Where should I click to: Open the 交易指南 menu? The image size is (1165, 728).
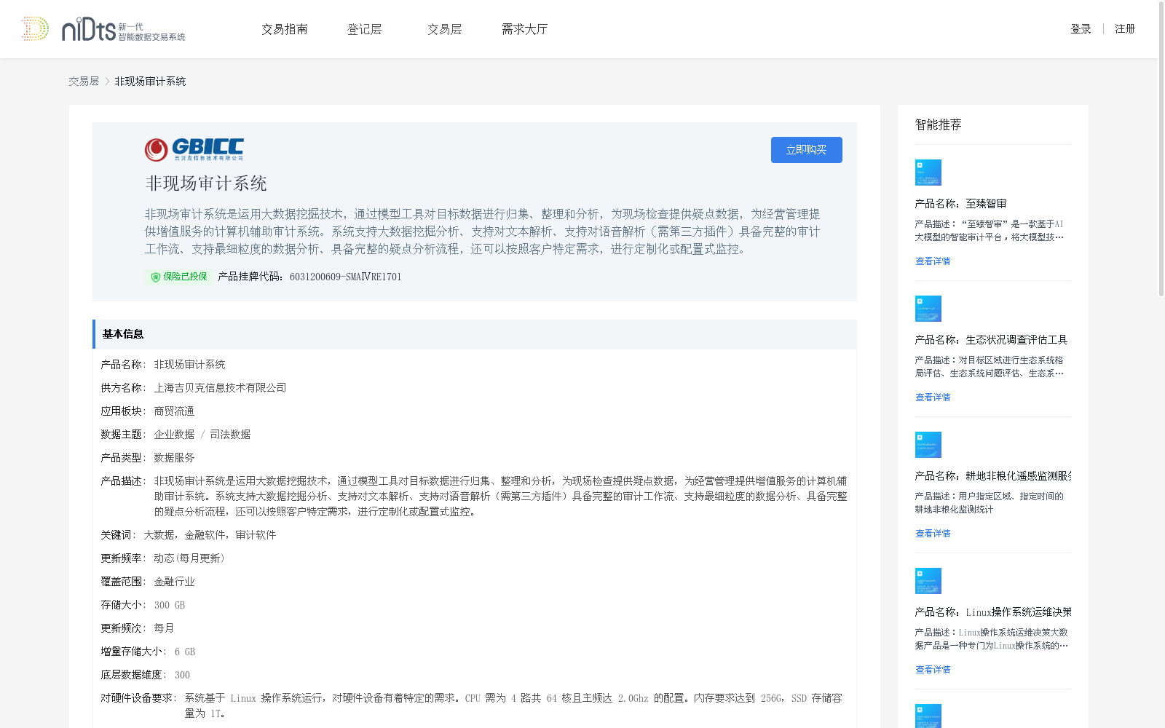[285, 29]
